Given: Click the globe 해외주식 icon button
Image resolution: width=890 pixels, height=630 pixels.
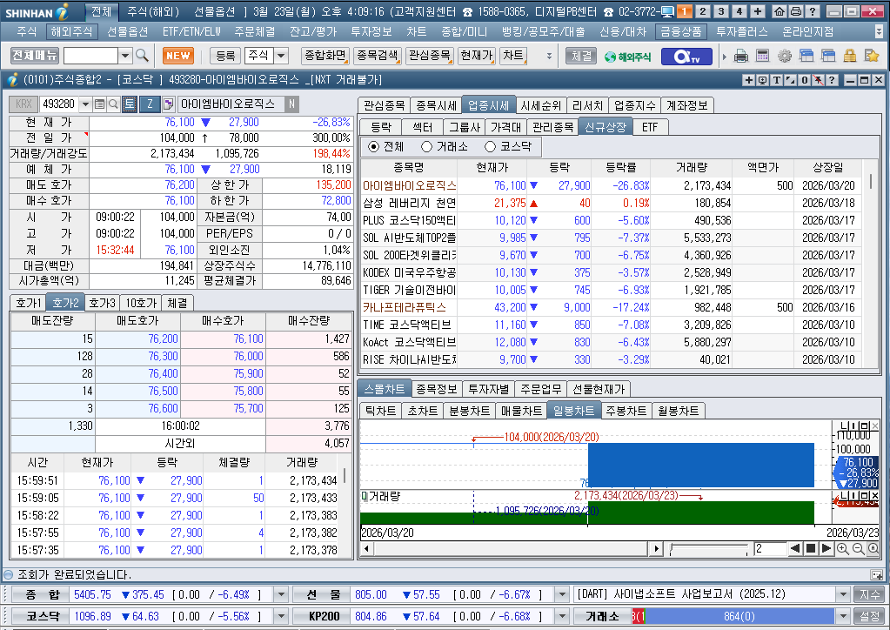Looking at the screenshot, I should point(628,57).
